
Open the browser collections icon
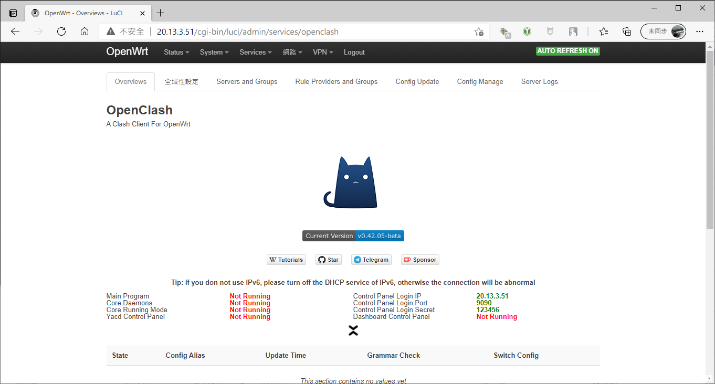coord(627,31)
